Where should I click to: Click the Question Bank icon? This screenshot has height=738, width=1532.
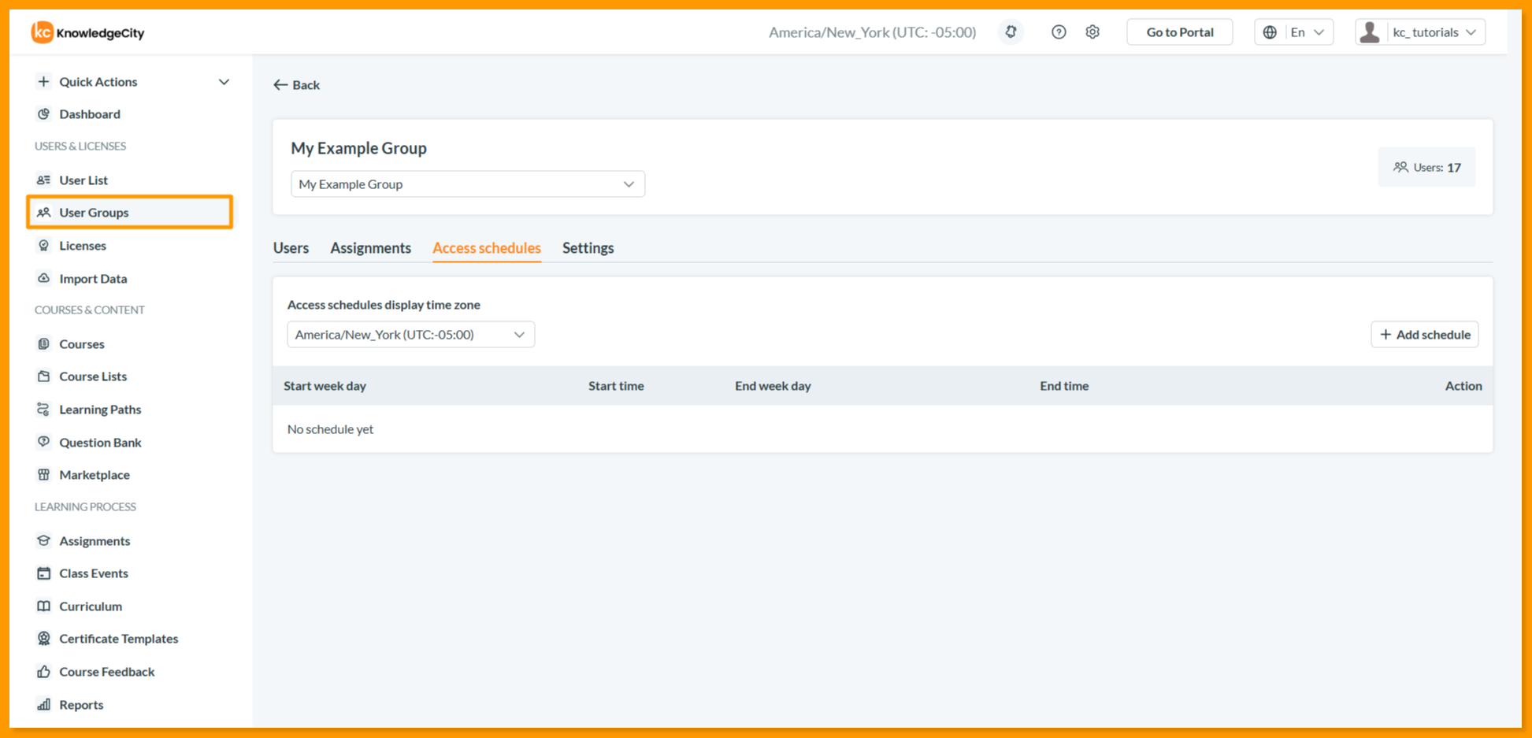pyautogui.click(x=43, y=442)
